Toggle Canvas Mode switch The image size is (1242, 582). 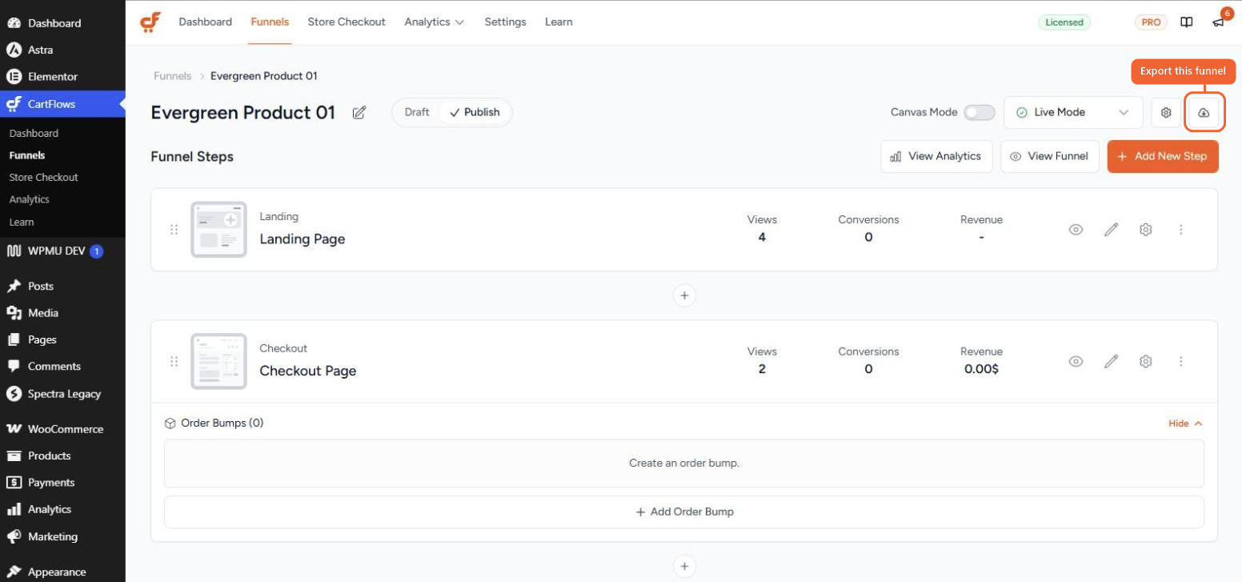point(979,113)
